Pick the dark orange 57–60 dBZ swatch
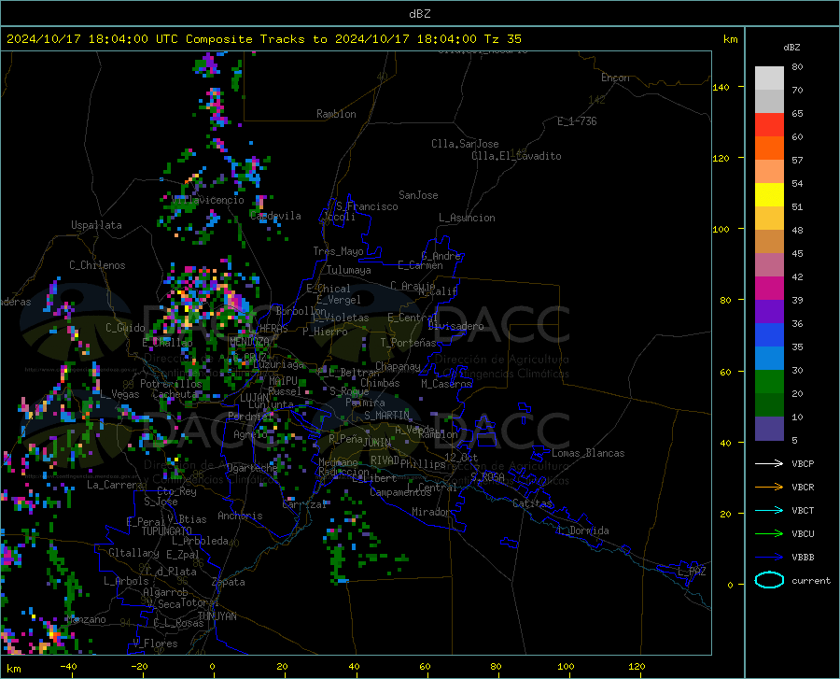This screenshot has width=840, height=679. click(769, 149)
